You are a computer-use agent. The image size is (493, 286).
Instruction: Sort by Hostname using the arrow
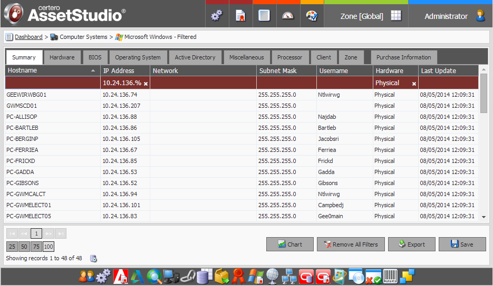coord(93,71)
